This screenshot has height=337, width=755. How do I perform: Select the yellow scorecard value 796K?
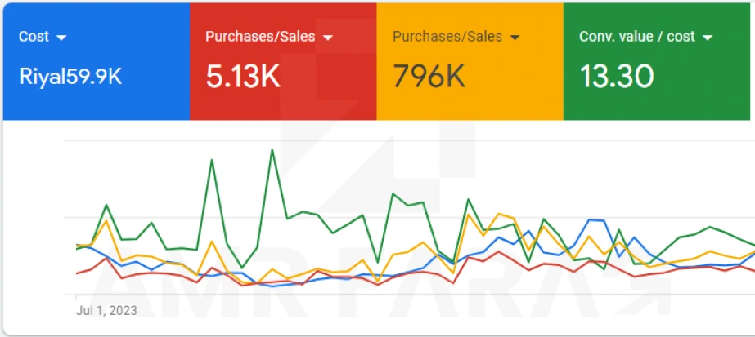(429, 77)
